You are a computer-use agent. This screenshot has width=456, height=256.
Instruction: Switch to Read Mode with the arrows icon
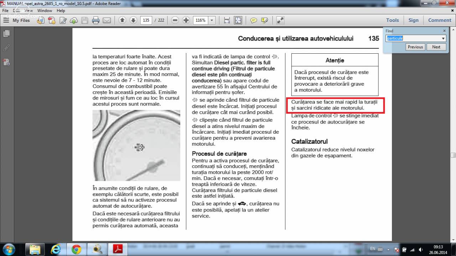[280, 20]
